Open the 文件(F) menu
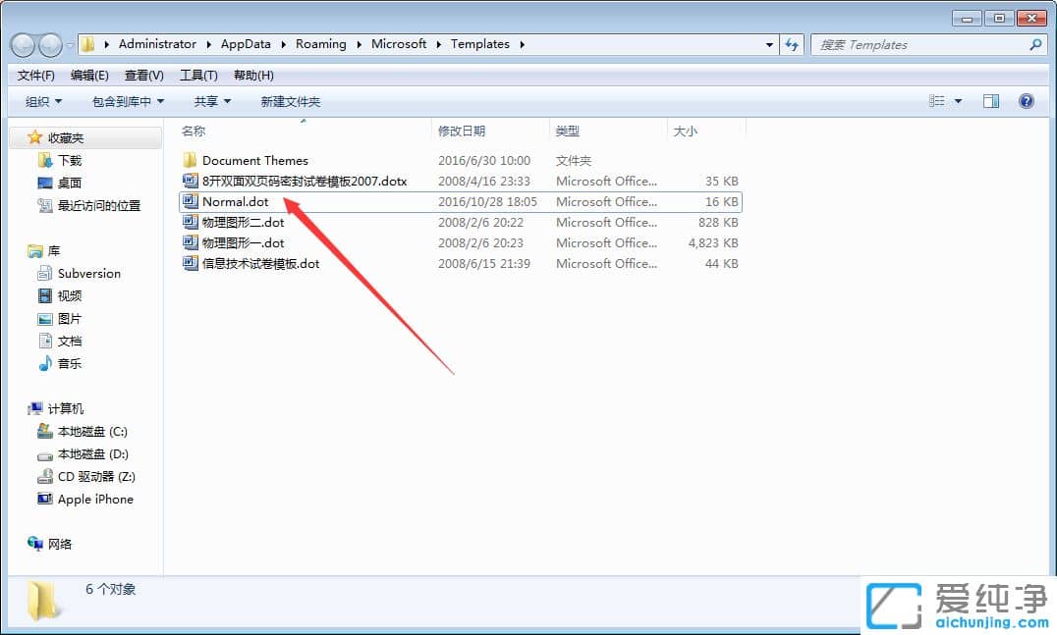Image resolution: width=1057 pixels, height=635 pixels. coord(34,75)
